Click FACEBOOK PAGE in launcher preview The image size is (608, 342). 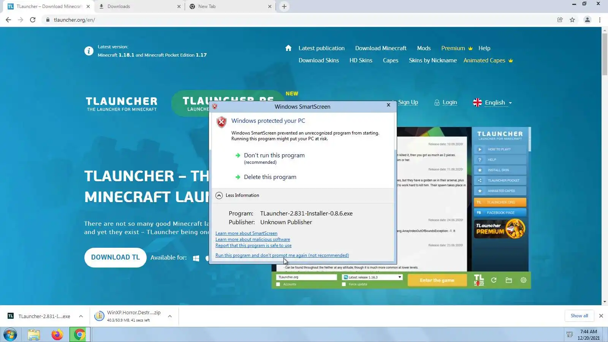pyautogui.click(x=500, y=212)
